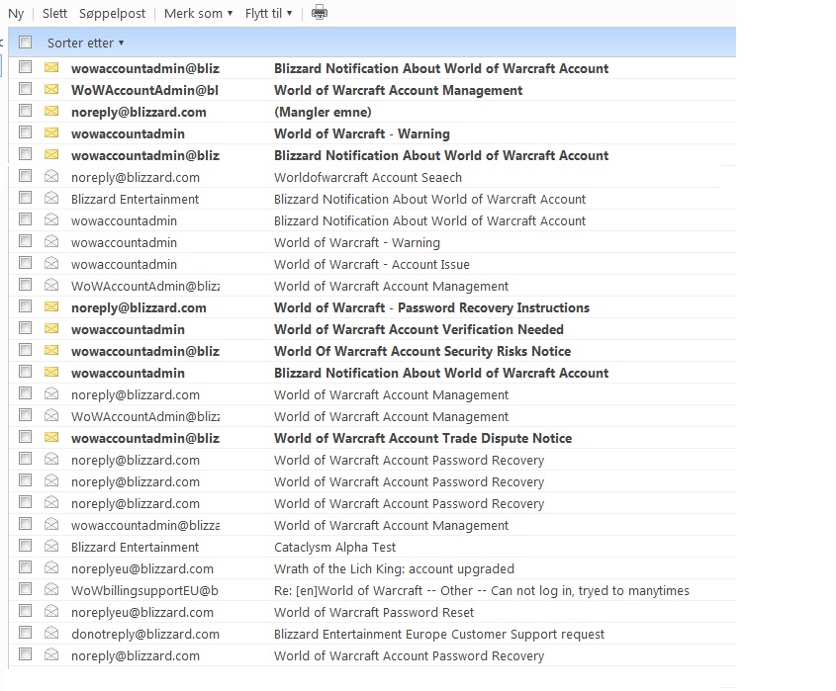Open Re: [en]World of Warcraft -- Other email
This screenshot has width=836, height=691.
coord(482,591)
